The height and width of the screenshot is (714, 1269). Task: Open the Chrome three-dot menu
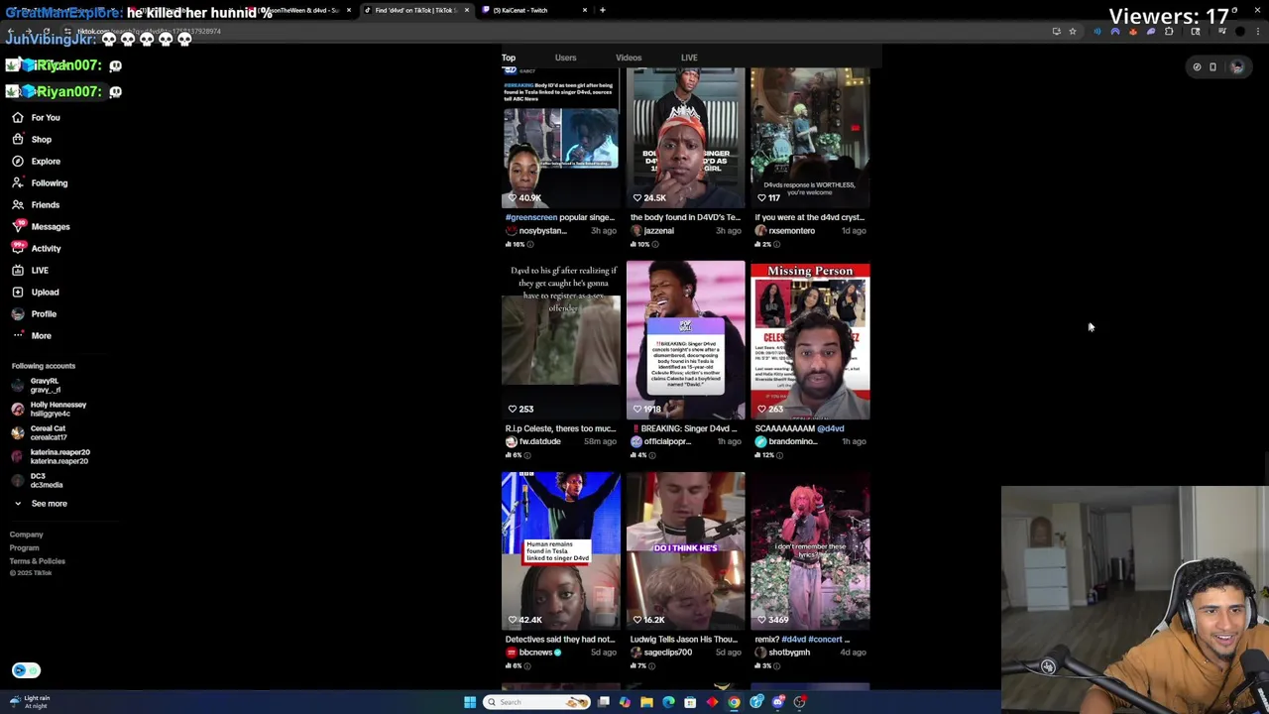(1258, 32)
